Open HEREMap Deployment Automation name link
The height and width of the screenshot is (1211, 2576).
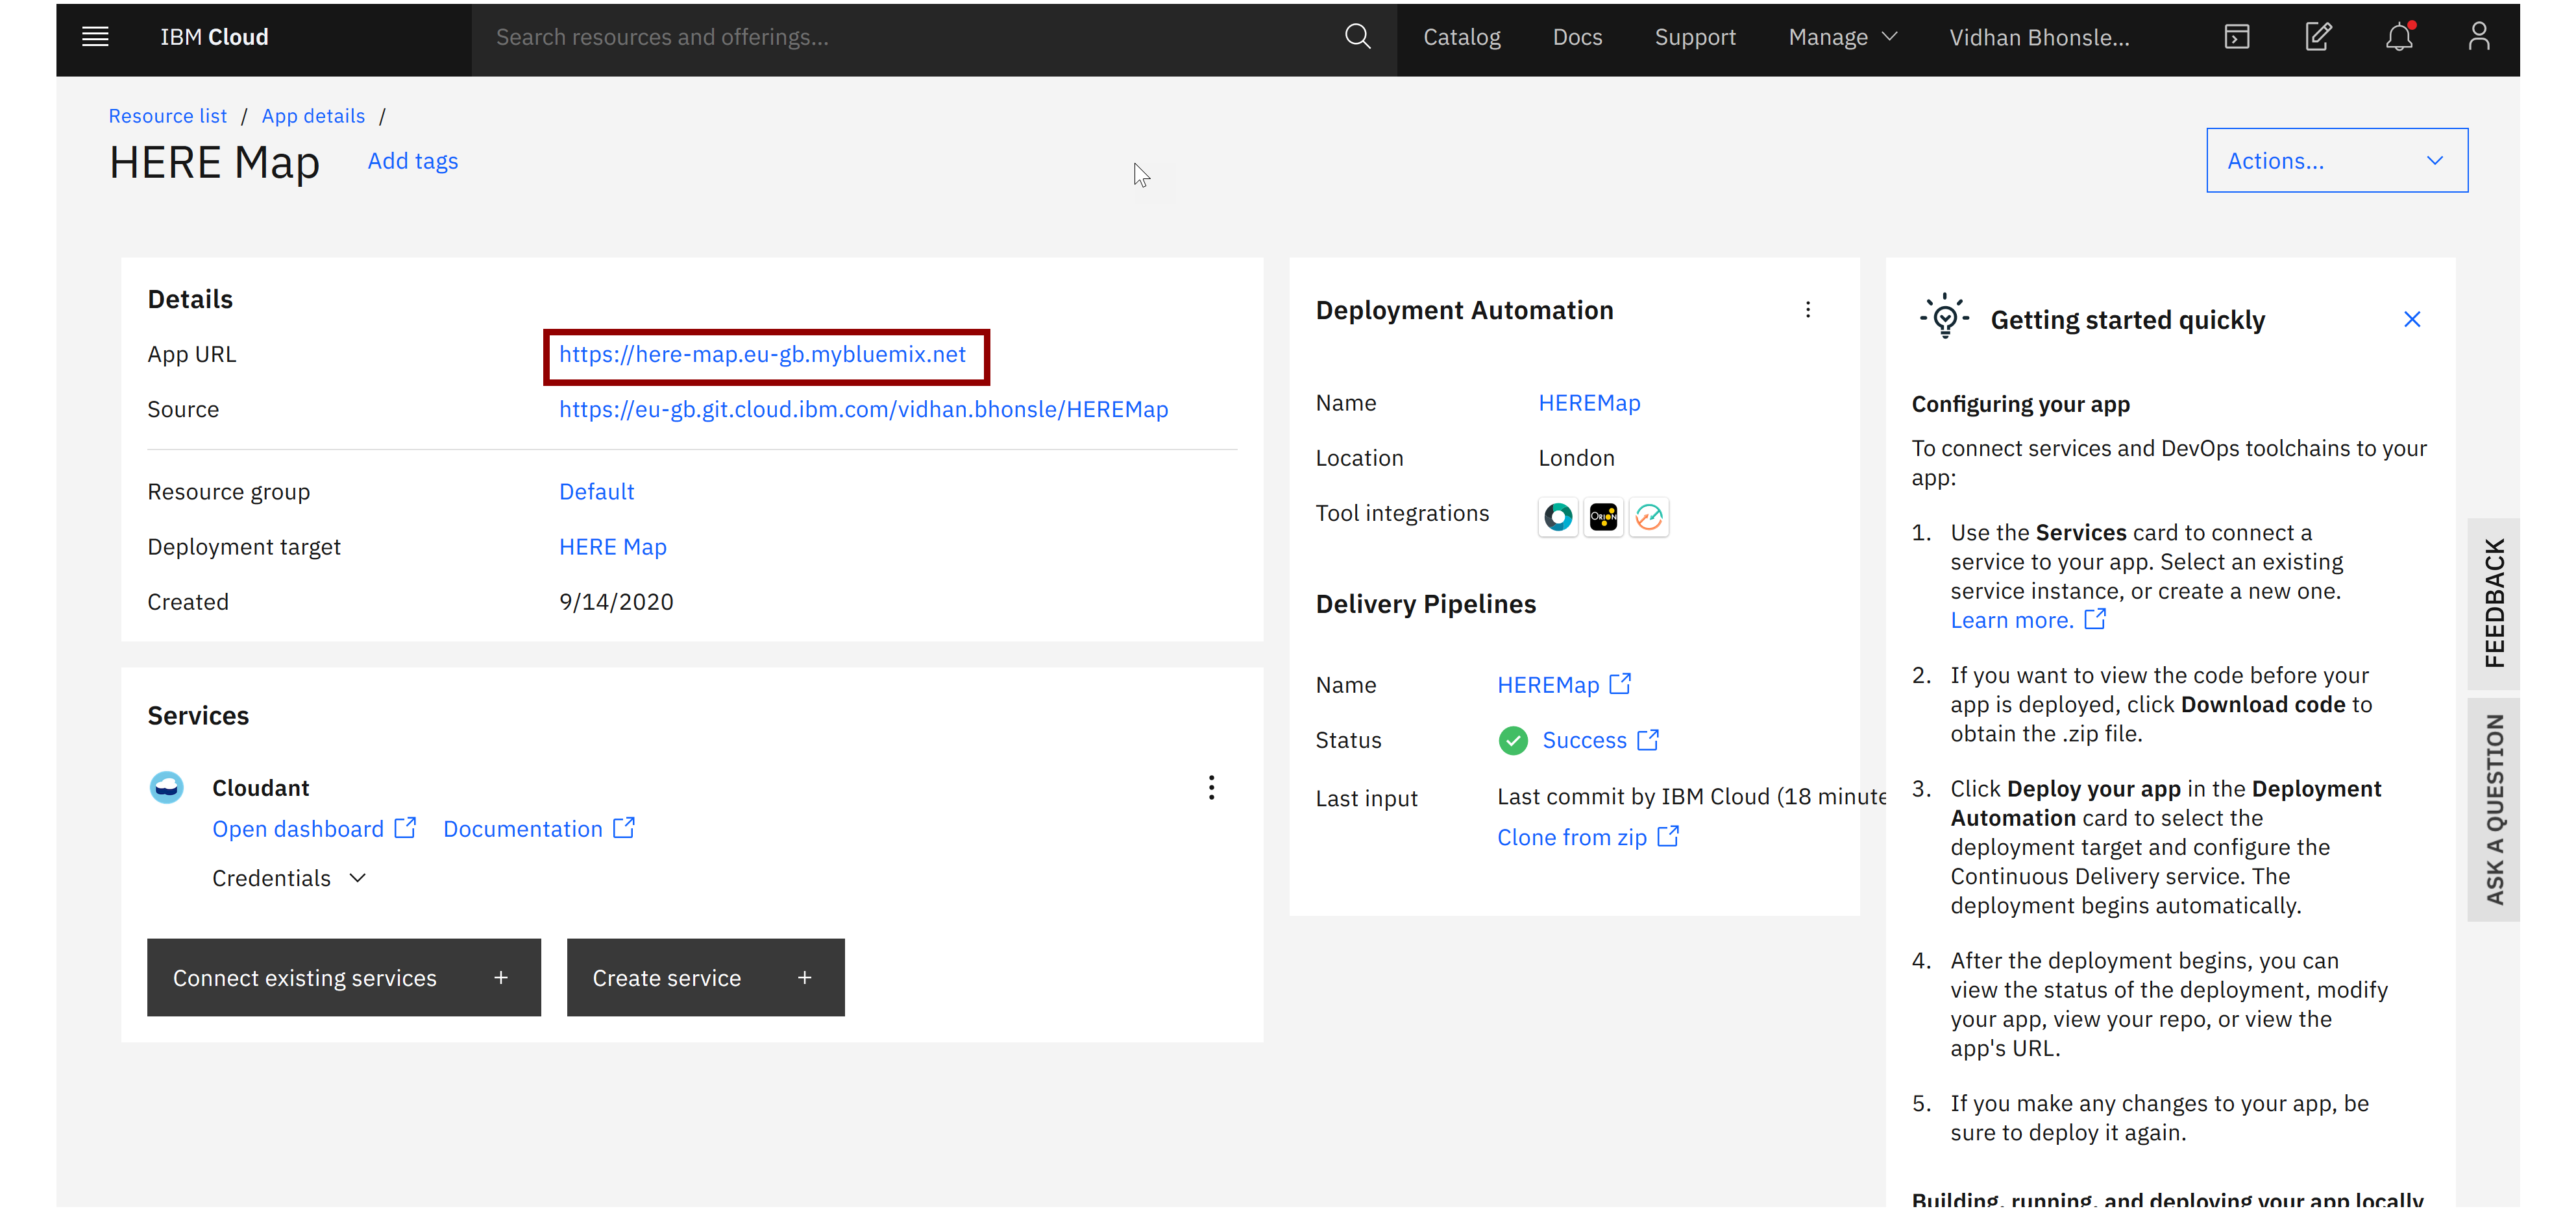click(1589, 403)
